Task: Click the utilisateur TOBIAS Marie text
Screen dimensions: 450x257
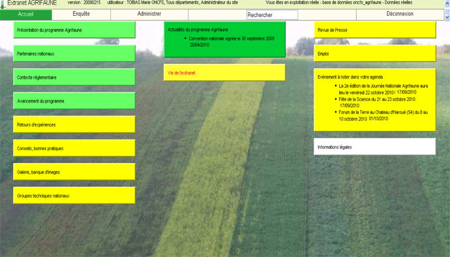Action: coord(172,3)
